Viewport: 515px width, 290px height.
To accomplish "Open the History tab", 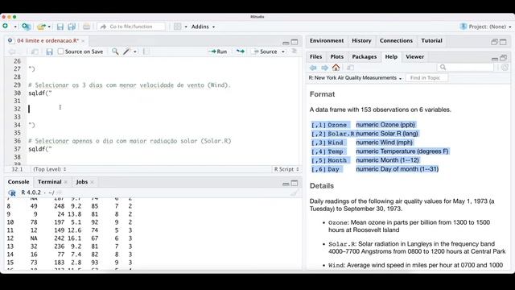I will (361, 40).
